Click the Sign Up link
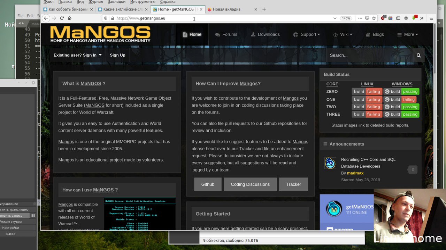 117,55
